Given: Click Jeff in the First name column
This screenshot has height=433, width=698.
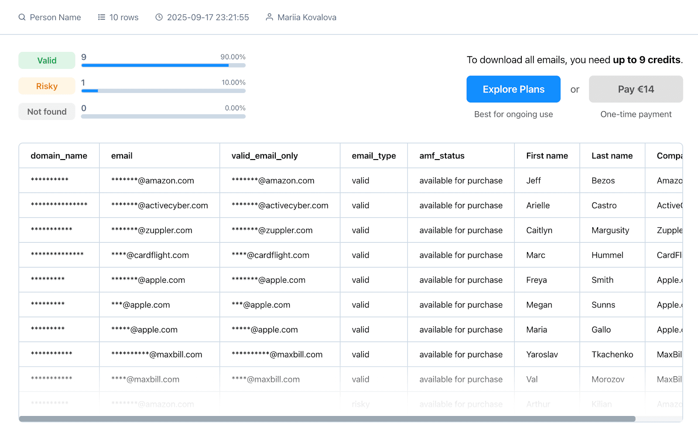Looking at the screenshot, I should [533, 181].
